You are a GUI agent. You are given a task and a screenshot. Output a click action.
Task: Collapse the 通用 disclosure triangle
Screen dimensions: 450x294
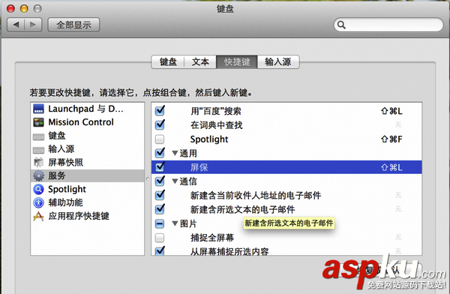coord(175,153)
